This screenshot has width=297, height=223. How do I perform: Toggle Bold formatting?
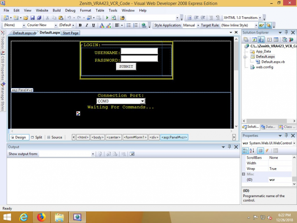point(80,25)
